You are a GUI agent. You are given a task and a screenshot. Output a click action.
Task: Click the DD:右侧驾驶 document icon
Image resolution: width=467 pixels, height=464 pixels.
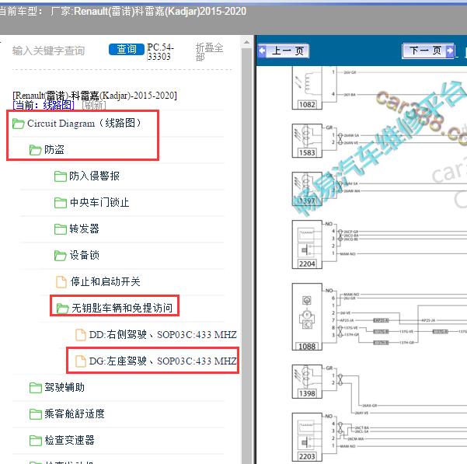coord(80,335)
